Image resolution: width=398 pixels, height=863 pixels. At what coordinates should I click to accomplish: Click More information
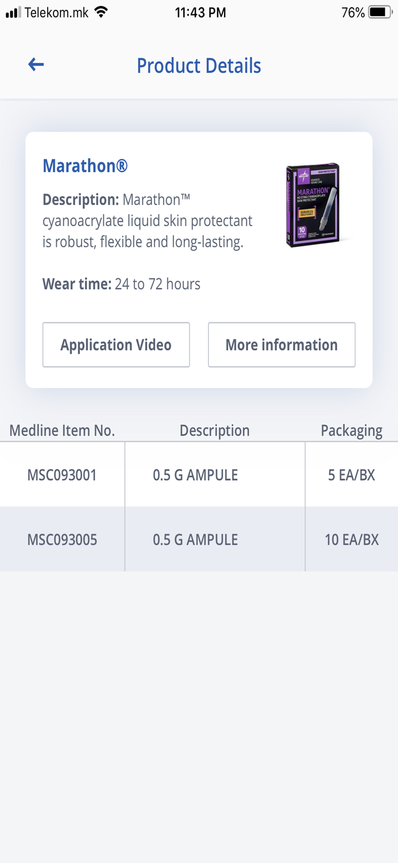click(x=281, y=345)
